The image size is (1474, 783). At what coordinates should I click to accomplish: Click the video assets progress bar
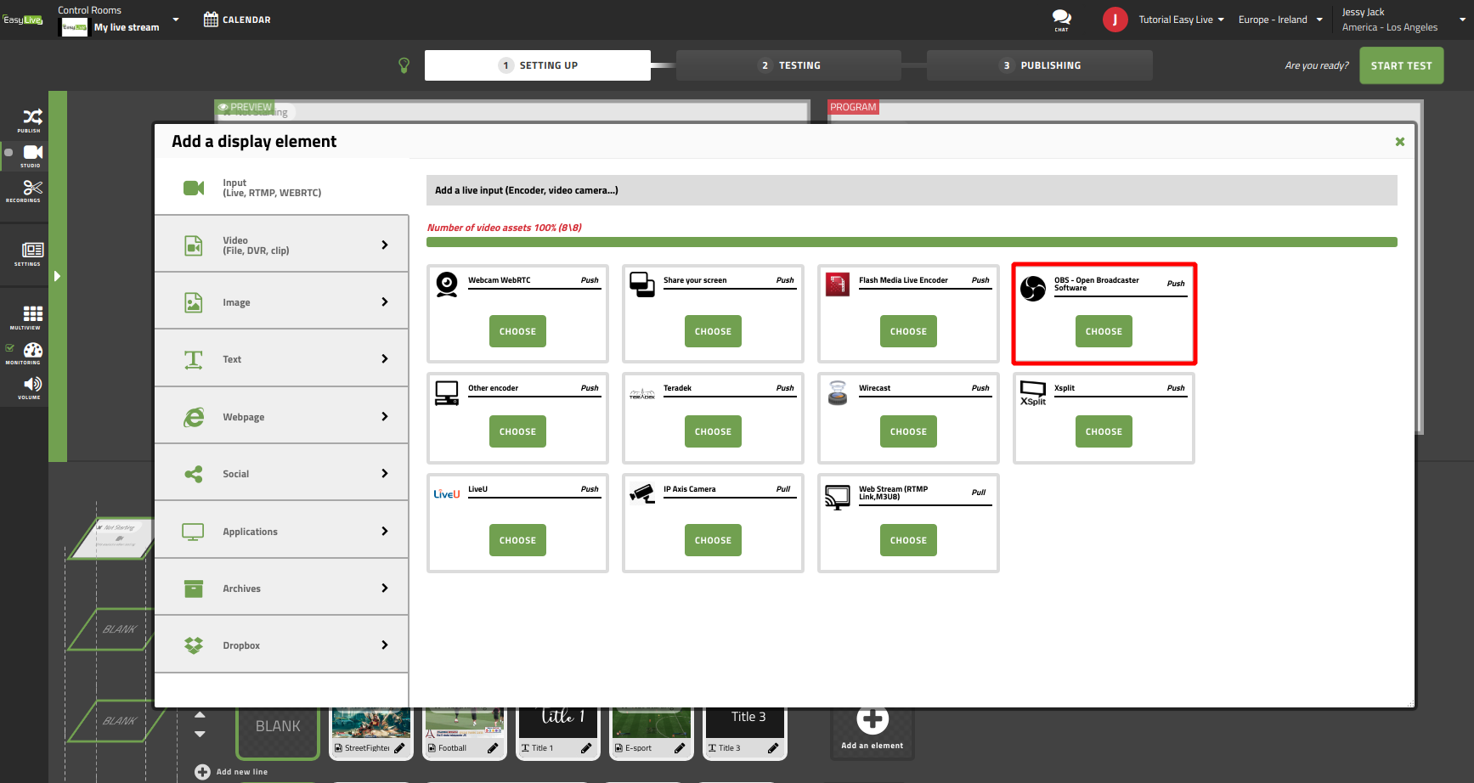(x=912, y=242)
